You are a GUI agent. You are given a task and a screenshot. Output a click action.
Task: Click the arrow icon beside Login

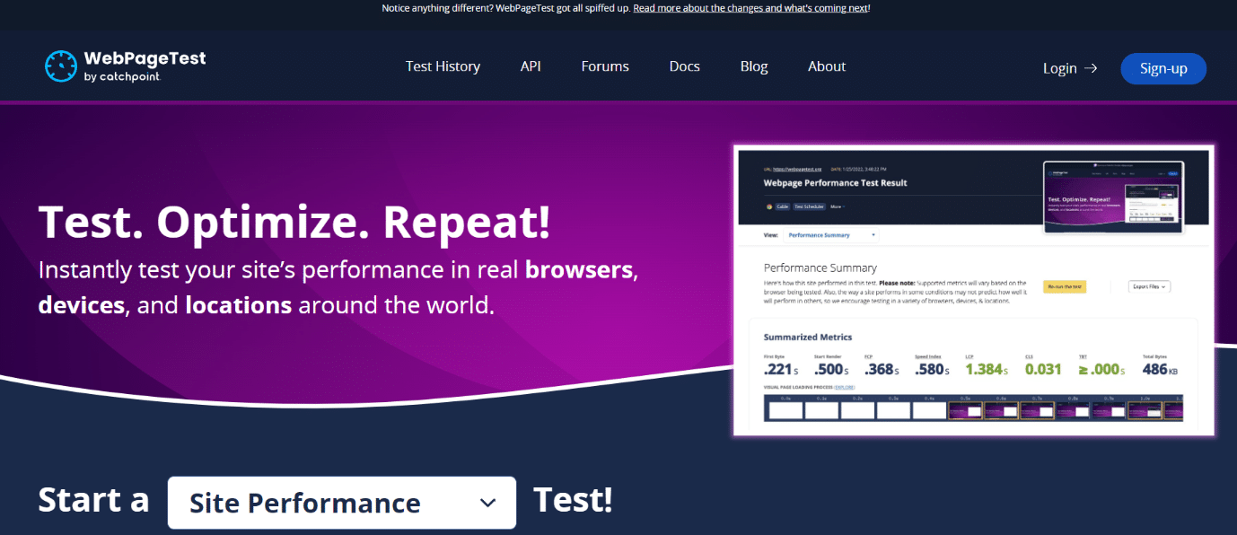pos(1091,68)
